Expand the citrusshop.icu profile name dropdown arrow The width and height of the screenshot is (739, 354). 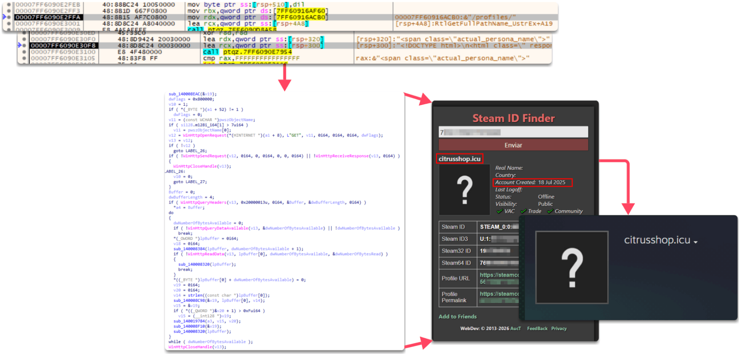tap(696, 242)
